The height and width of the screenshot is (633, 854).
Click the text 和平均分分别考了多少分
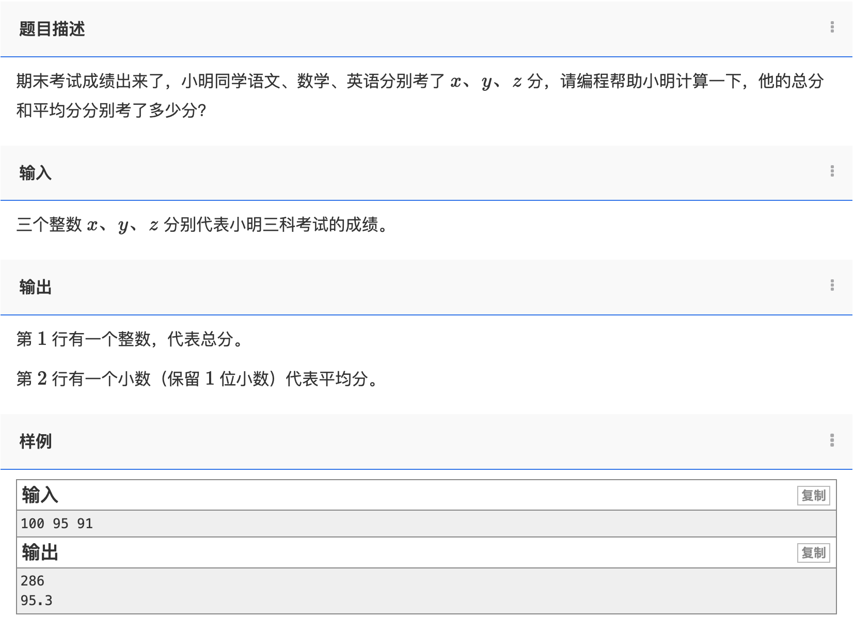[x=111, y=110]
